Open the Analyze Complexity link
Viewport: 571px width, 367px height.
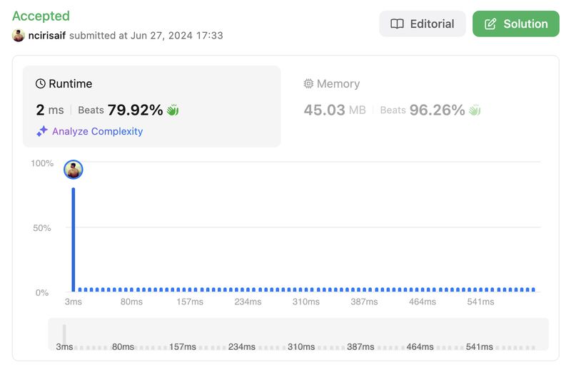pyautogui.click(x=97, y=131)
